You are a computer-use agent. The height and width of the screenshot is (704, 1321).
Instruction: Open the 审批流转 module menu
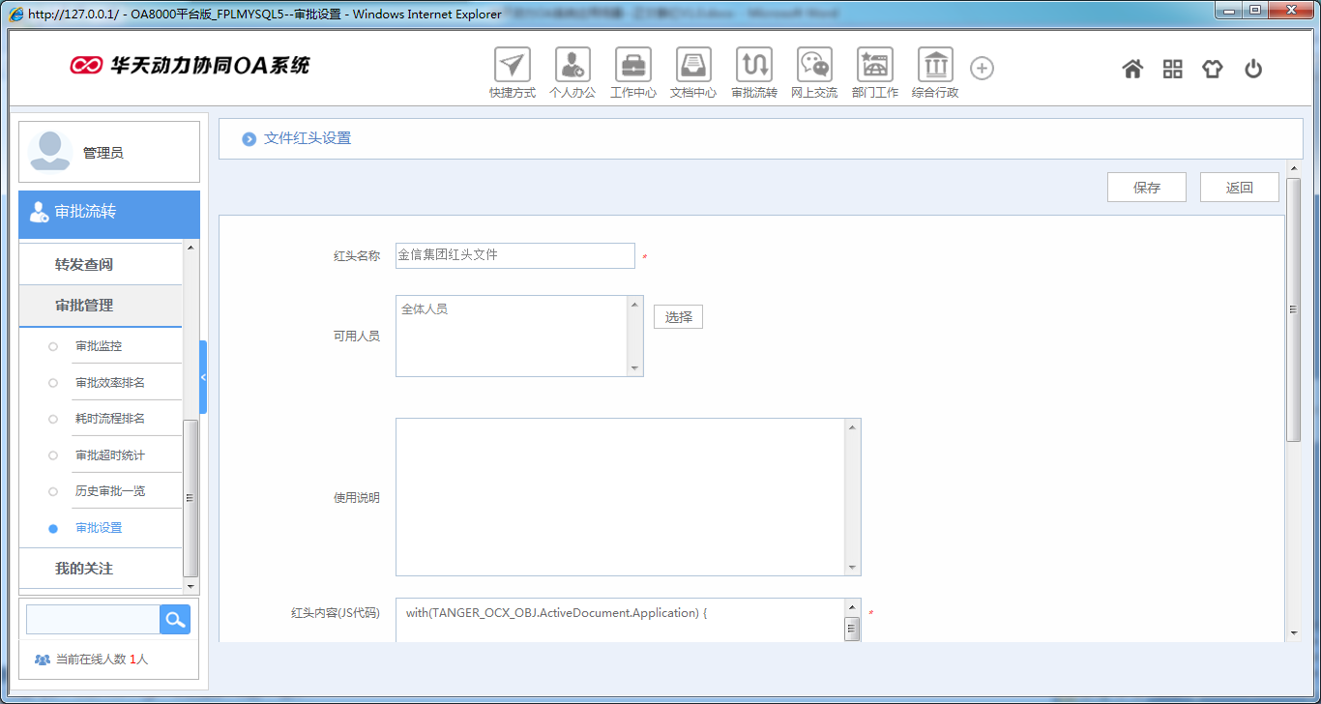click(85, 214)
